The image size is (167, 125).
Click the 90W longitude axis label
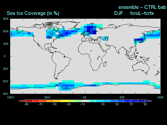click(x=47, y=97)
